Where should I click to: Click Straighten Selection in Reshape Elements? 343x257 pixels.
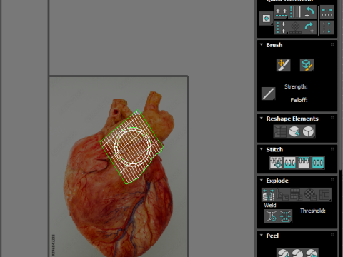[x=280, y=131]
